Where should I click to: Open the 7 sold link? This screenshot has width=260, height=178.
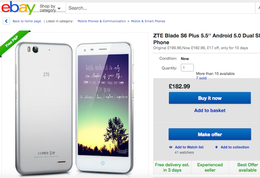pos(202,78)
